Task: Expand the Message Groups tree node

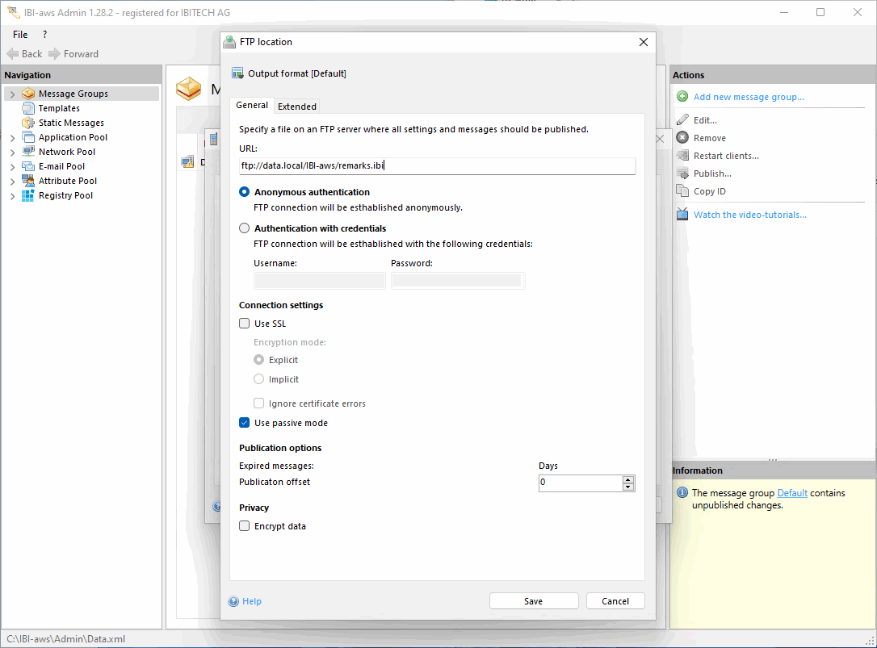Action: click(x=12, y=94)
